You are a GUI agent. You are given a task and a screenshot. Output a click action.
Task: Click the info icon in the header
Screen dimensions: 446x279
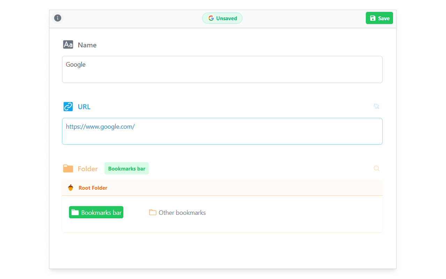(x=58, y=18)
